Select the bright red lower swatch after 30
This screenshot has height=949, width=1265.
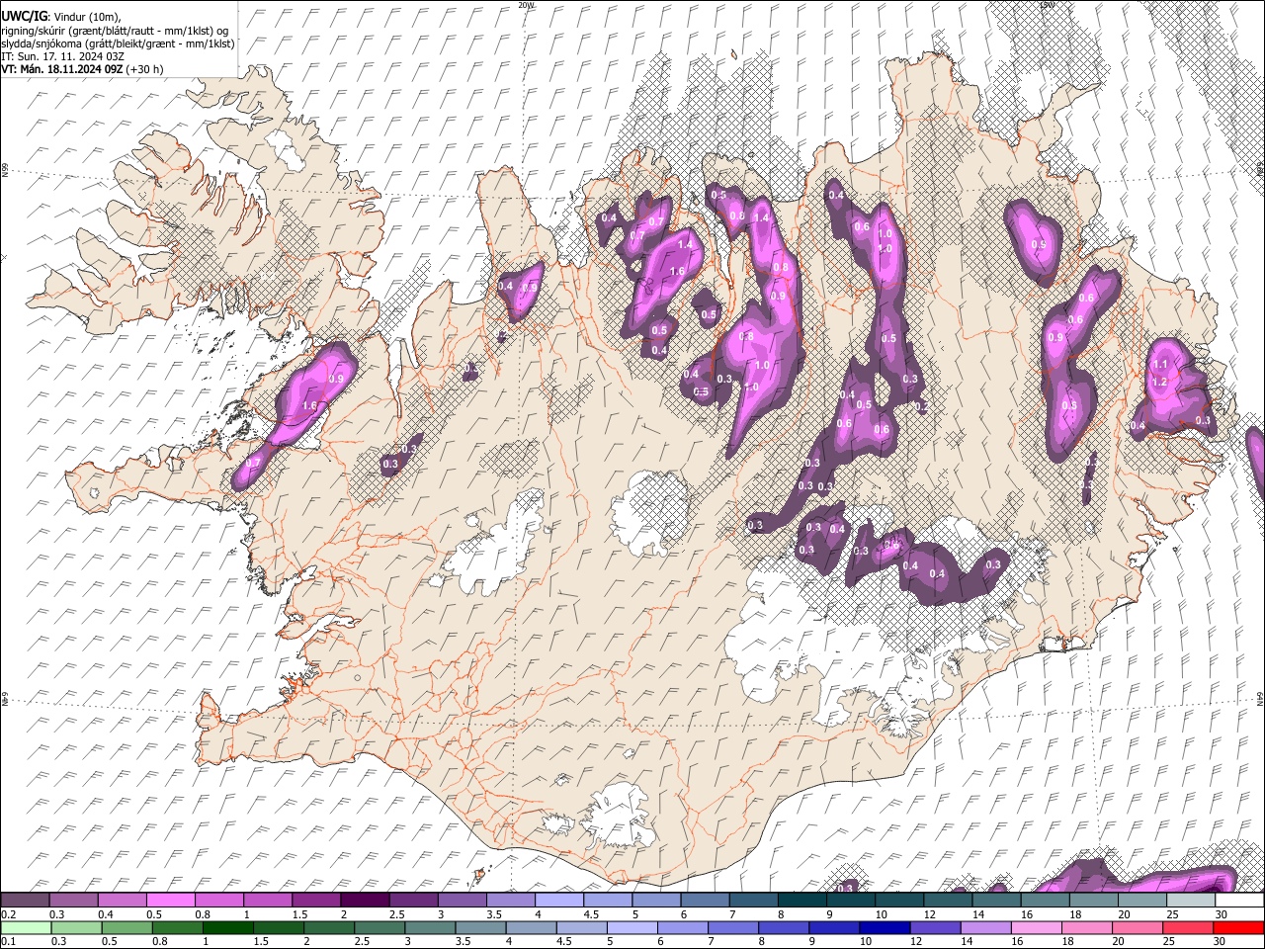point(1237,927)
